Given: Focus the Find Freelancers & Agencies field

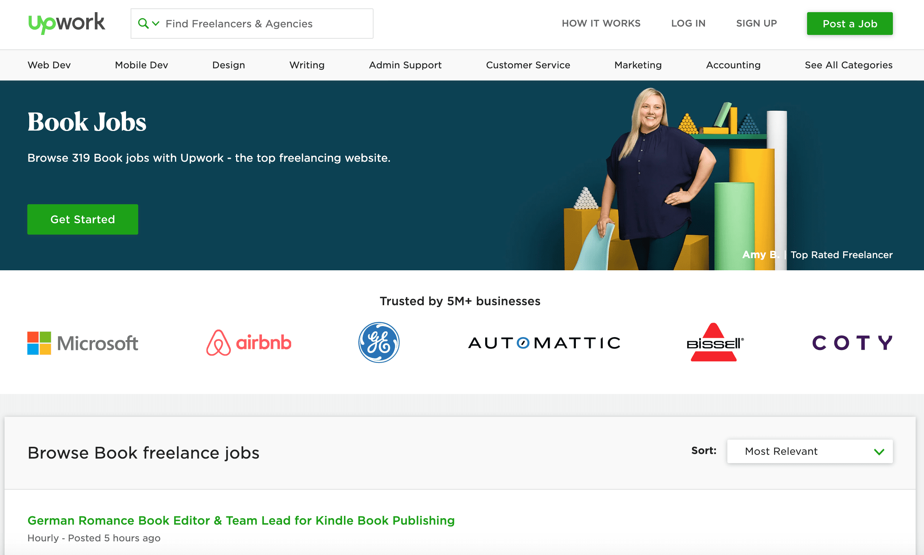Looking at the screenshot, I should tap(252, 24).
